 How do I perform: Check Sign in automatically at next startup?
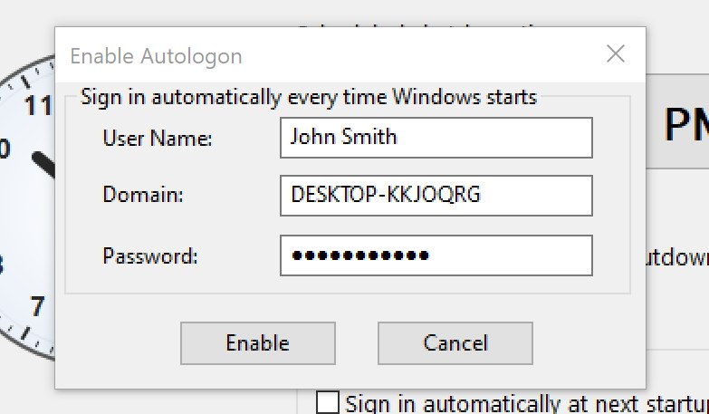(x=328, y=403)
